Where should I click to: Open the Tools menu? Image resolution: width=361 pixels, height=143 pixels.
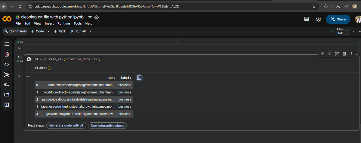78,23
